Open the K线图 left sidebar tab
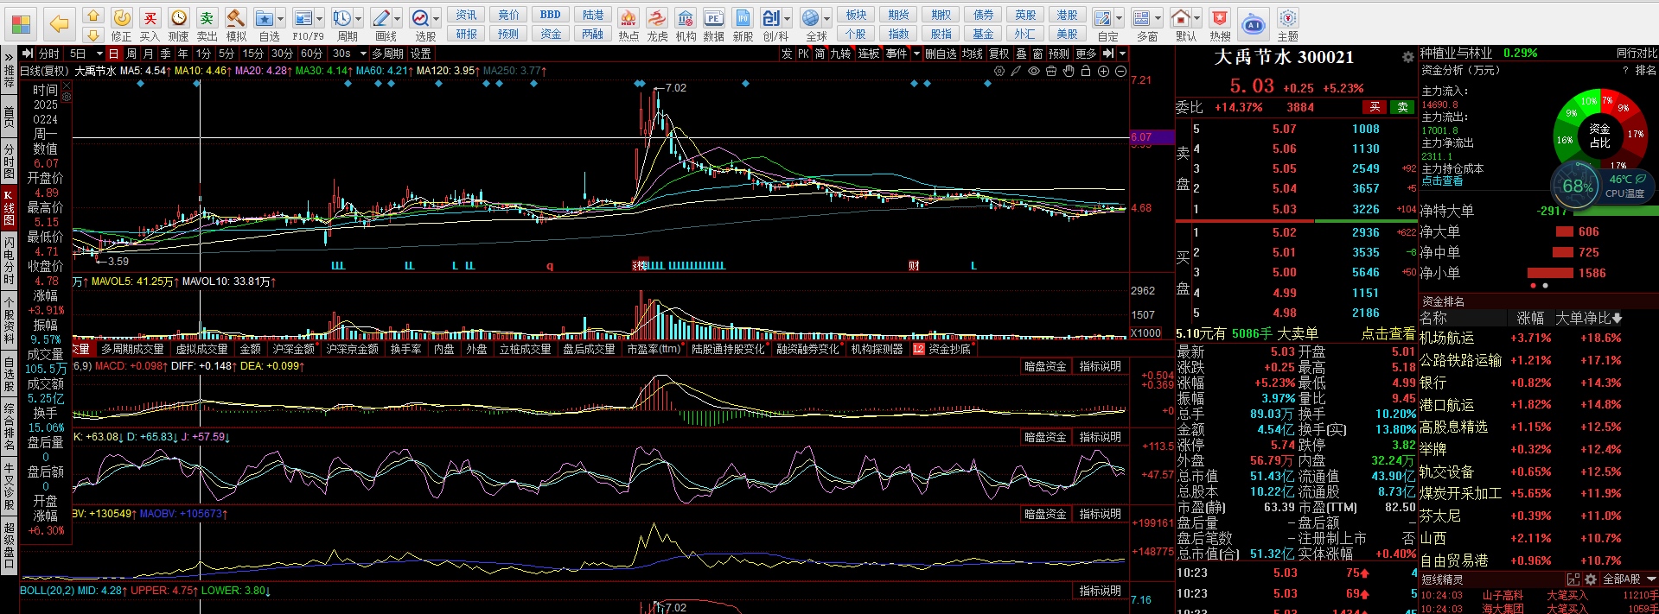Viewport: 1659px width, 614px height. 9,208
